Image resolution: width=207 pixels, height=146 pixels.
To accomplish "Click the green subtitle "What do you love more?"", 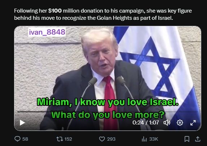I will click(108, 115).
